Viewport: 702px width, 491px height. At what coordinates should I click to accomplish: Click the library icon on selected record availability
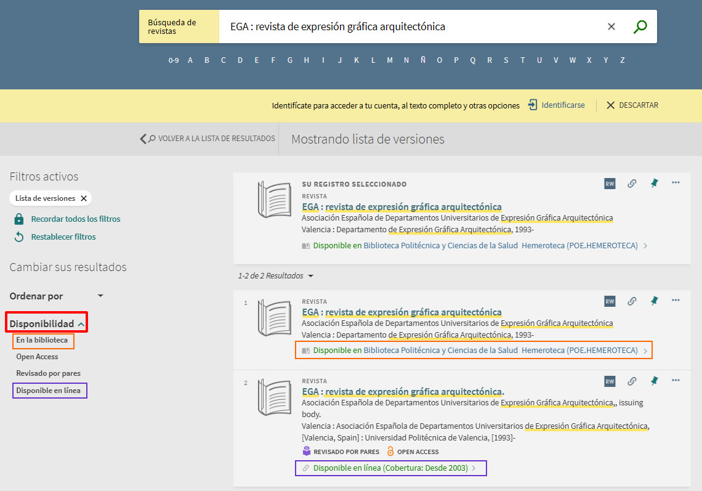point(306,246)
